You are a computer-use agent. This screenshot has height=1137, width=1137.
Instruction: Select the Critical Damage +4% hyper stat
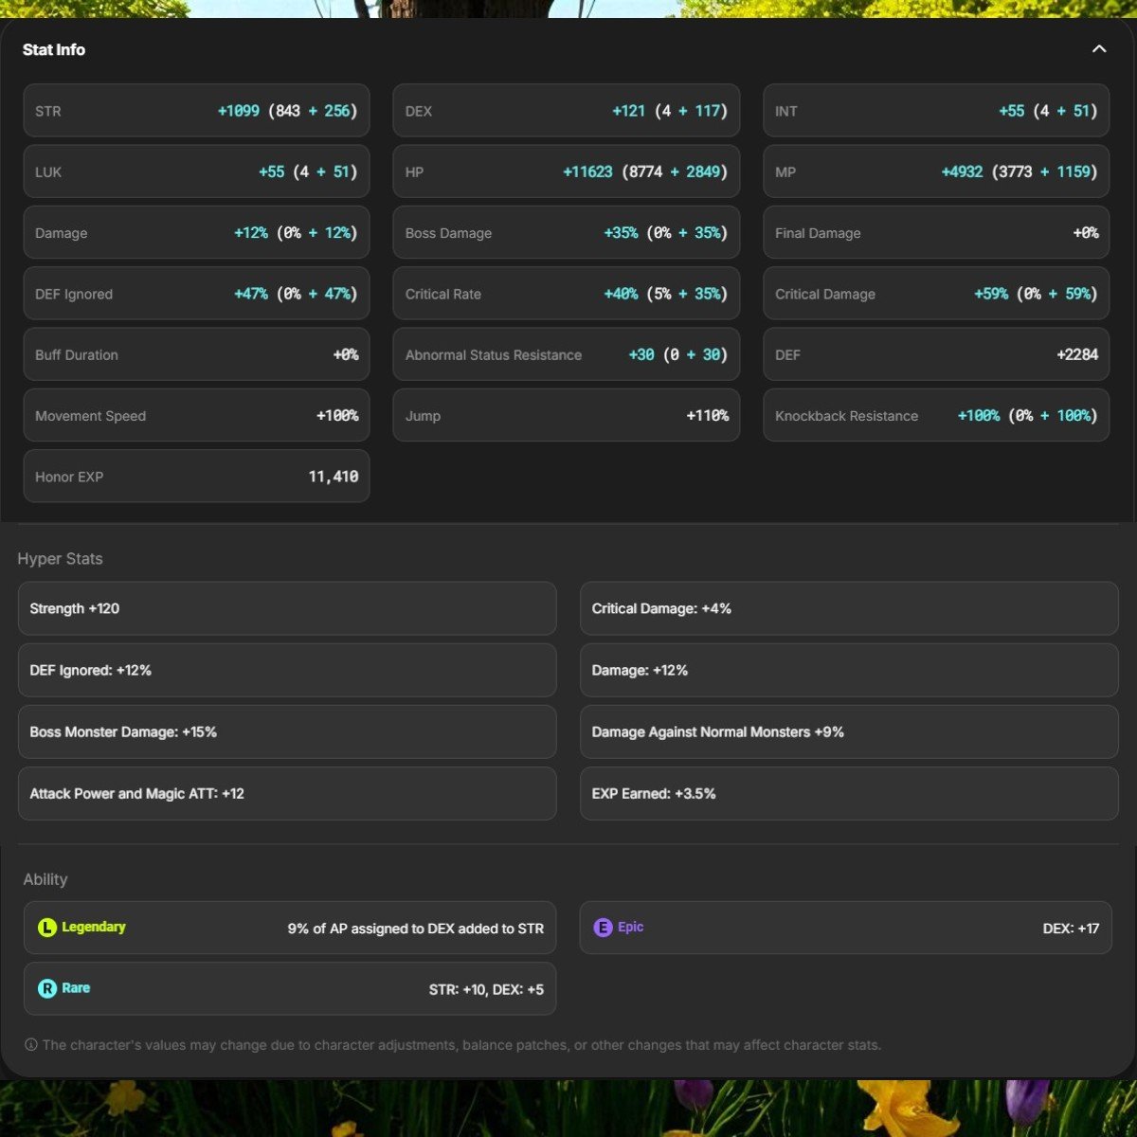pos(848,608)
